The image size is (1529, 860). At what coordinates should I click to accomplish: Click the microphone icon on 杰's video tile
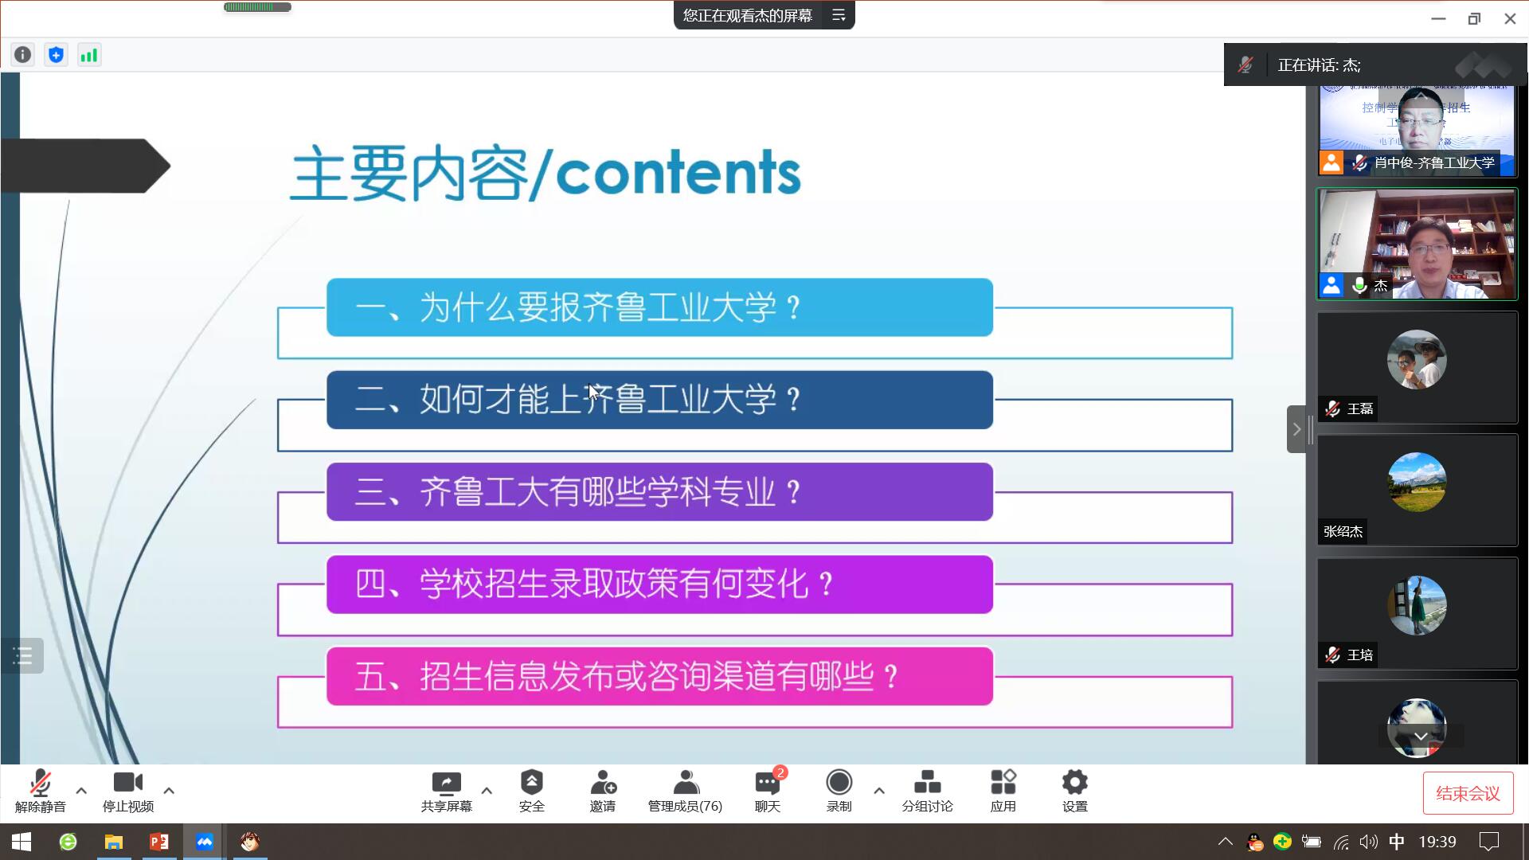pos(1359,284)
